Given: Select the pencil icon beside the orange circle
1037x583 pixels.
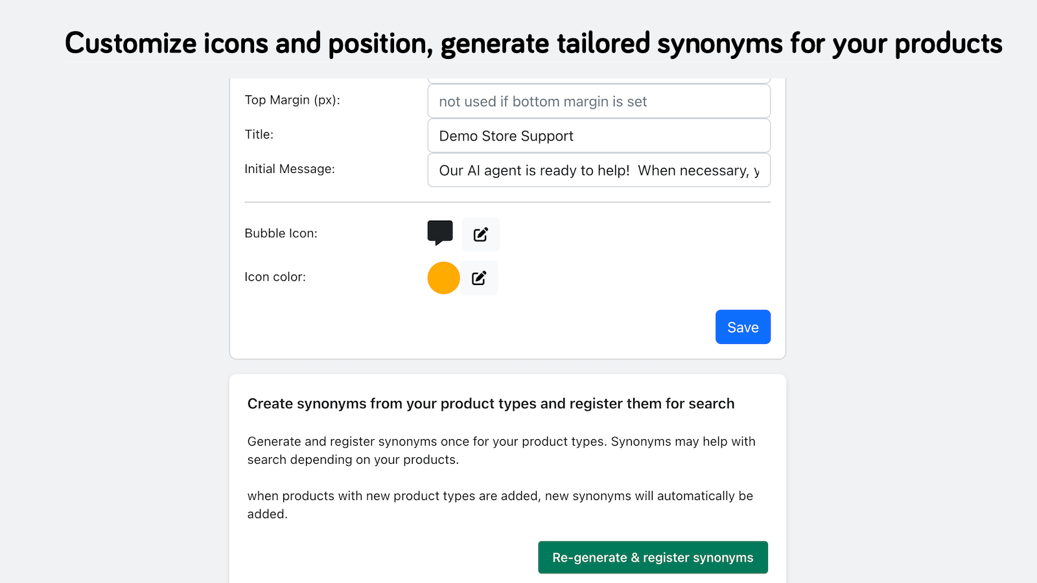Looking at the screenshot, I should (x=479, y=277).
